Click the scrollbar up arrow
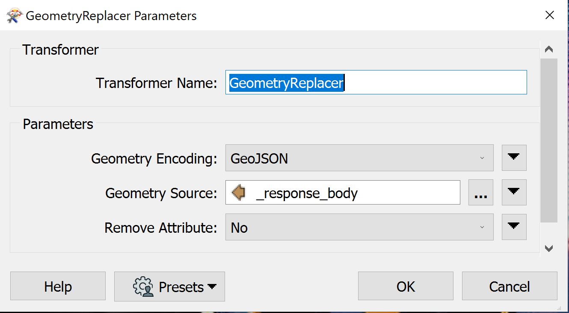569x313 pixels. (x=549, y=50)
